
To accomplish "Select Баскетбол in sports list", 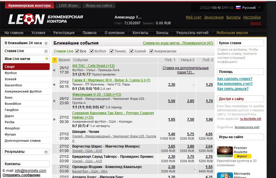I will click(x=26, y=85).
